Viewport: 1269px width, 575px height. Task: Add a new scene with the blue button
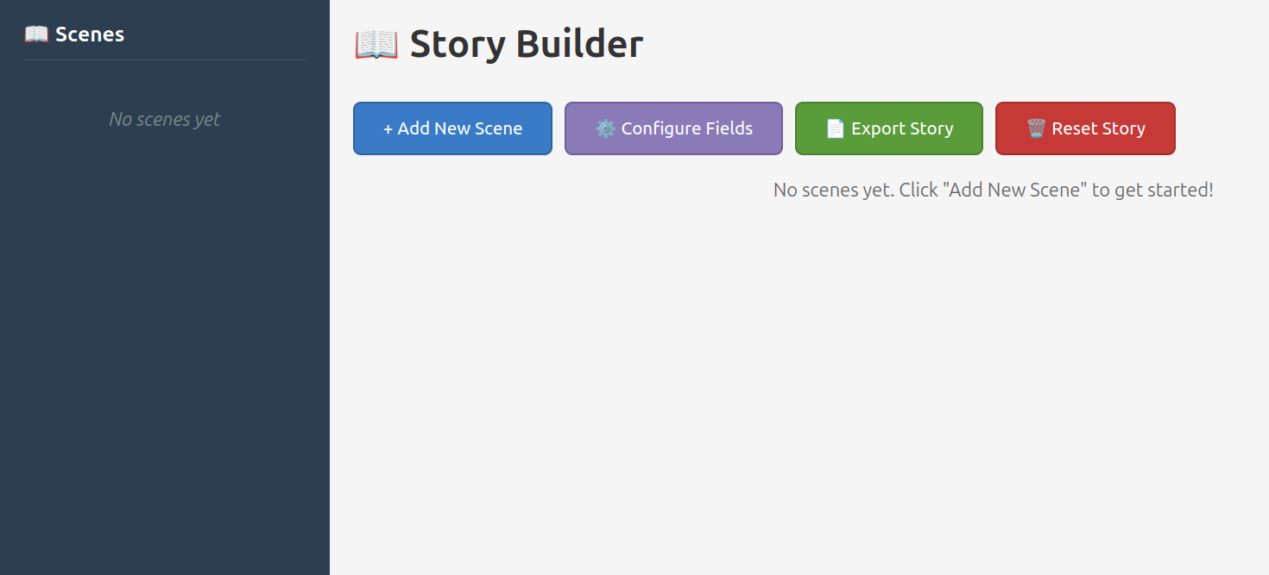[452, 128]
